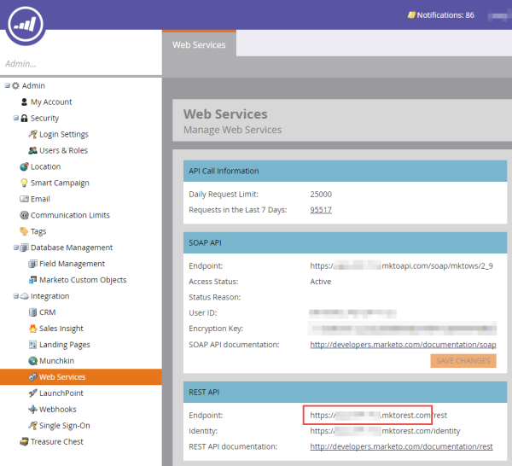Click the Smart Campaign lightbulb icon
This screenshot has height=466, width=512.
(24, 183)
